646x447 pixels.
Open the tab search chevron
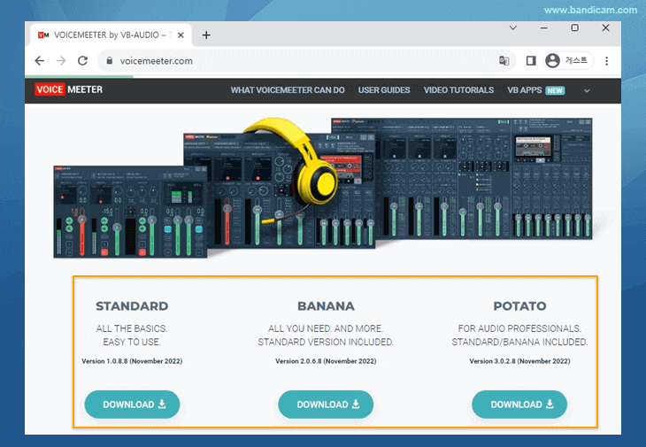tap(513, 28)
